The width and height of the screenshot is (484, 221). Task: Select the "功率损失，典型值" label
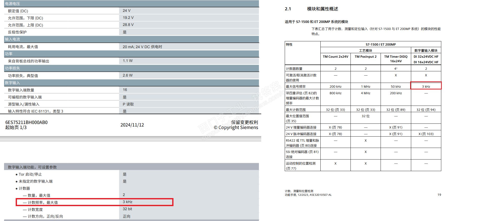(x=23, y=76)
